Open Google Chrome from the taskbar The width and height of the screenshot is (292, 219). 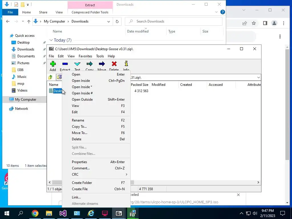(x=35, y=213)
